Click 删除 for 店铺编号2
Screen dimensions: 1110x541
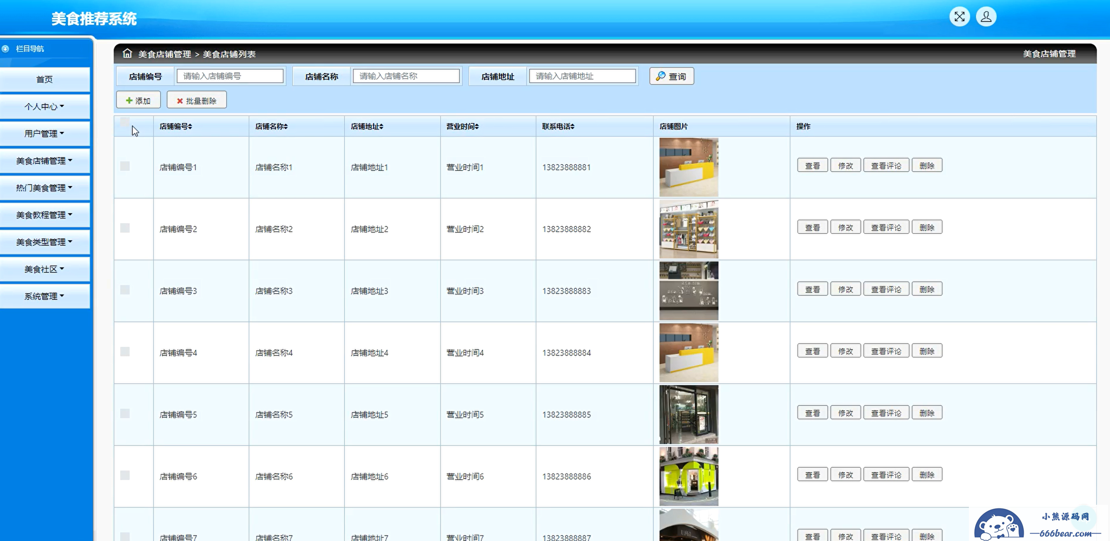pyautogui.click(x=927, y=227)
